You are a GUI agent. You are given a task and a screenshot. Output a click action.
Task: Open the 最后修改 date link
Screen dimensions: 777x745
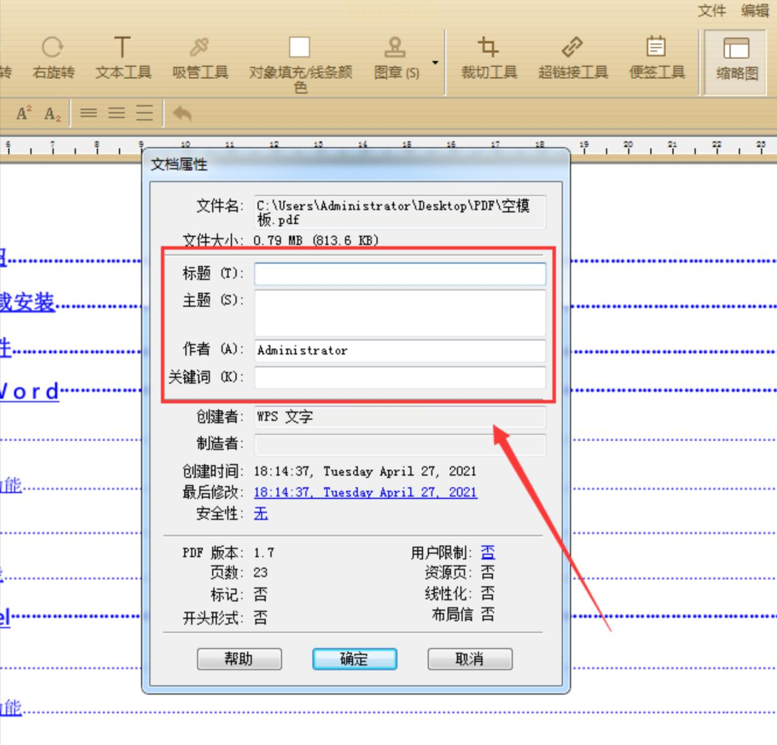[x=365, y=492]
